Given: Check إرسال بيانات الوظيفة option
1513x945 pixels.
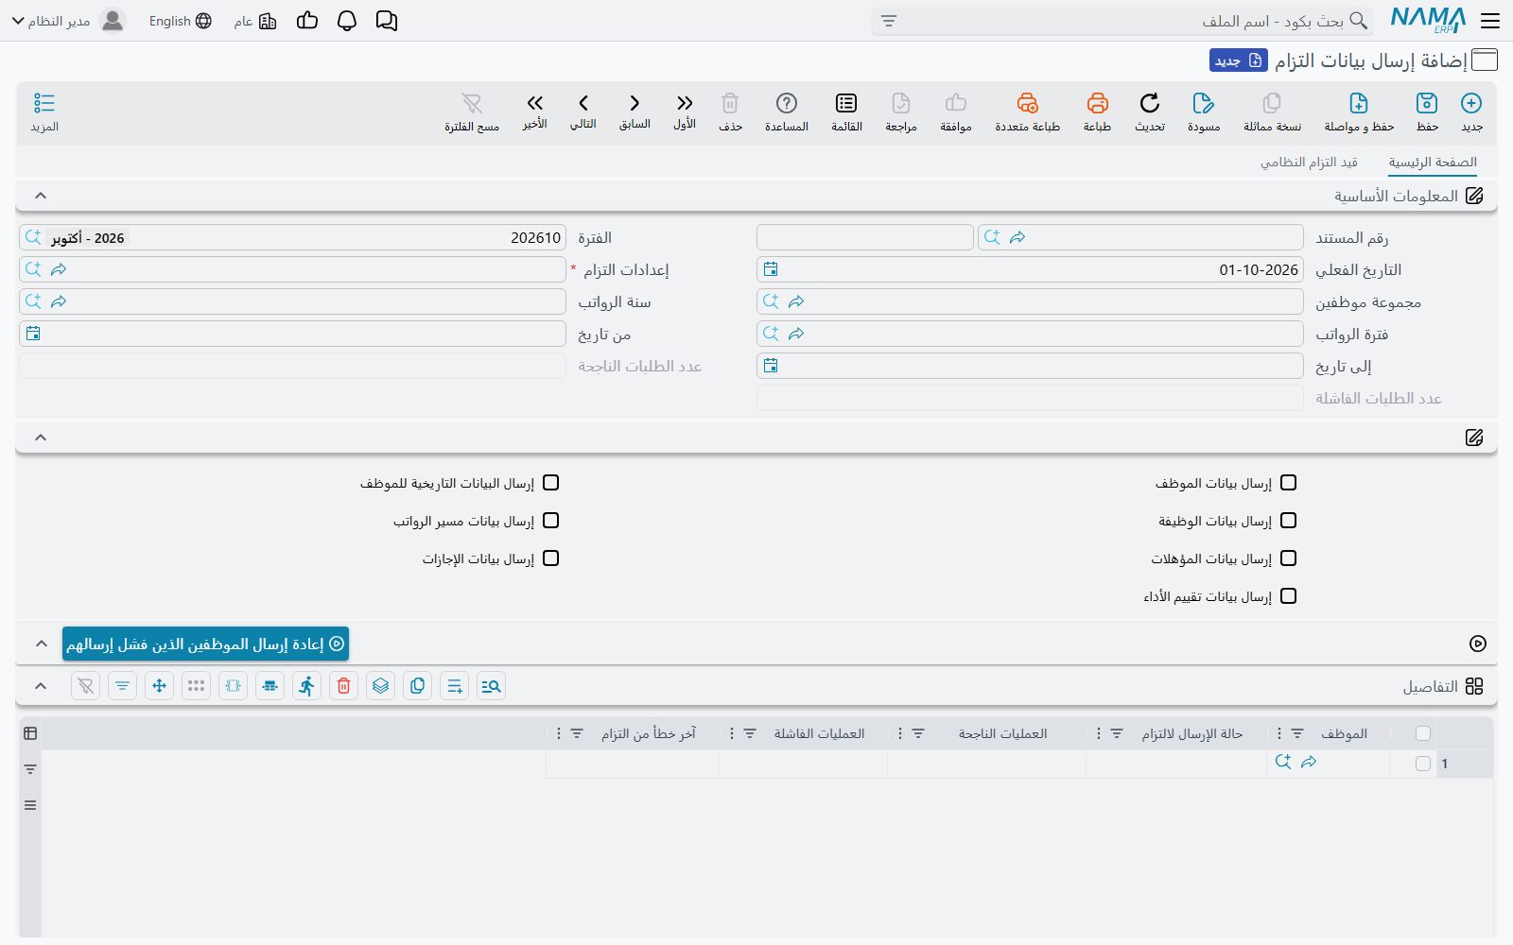Looking at the screenshot, I should 1288,521.
